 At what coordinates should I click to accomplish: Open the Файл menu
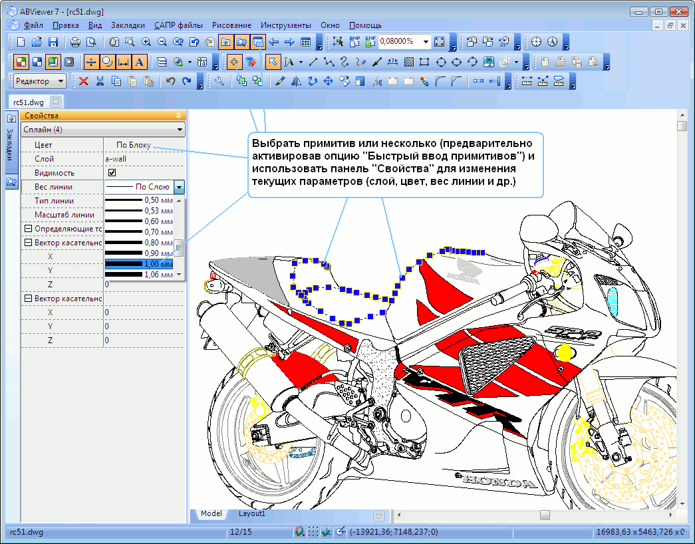33,25
